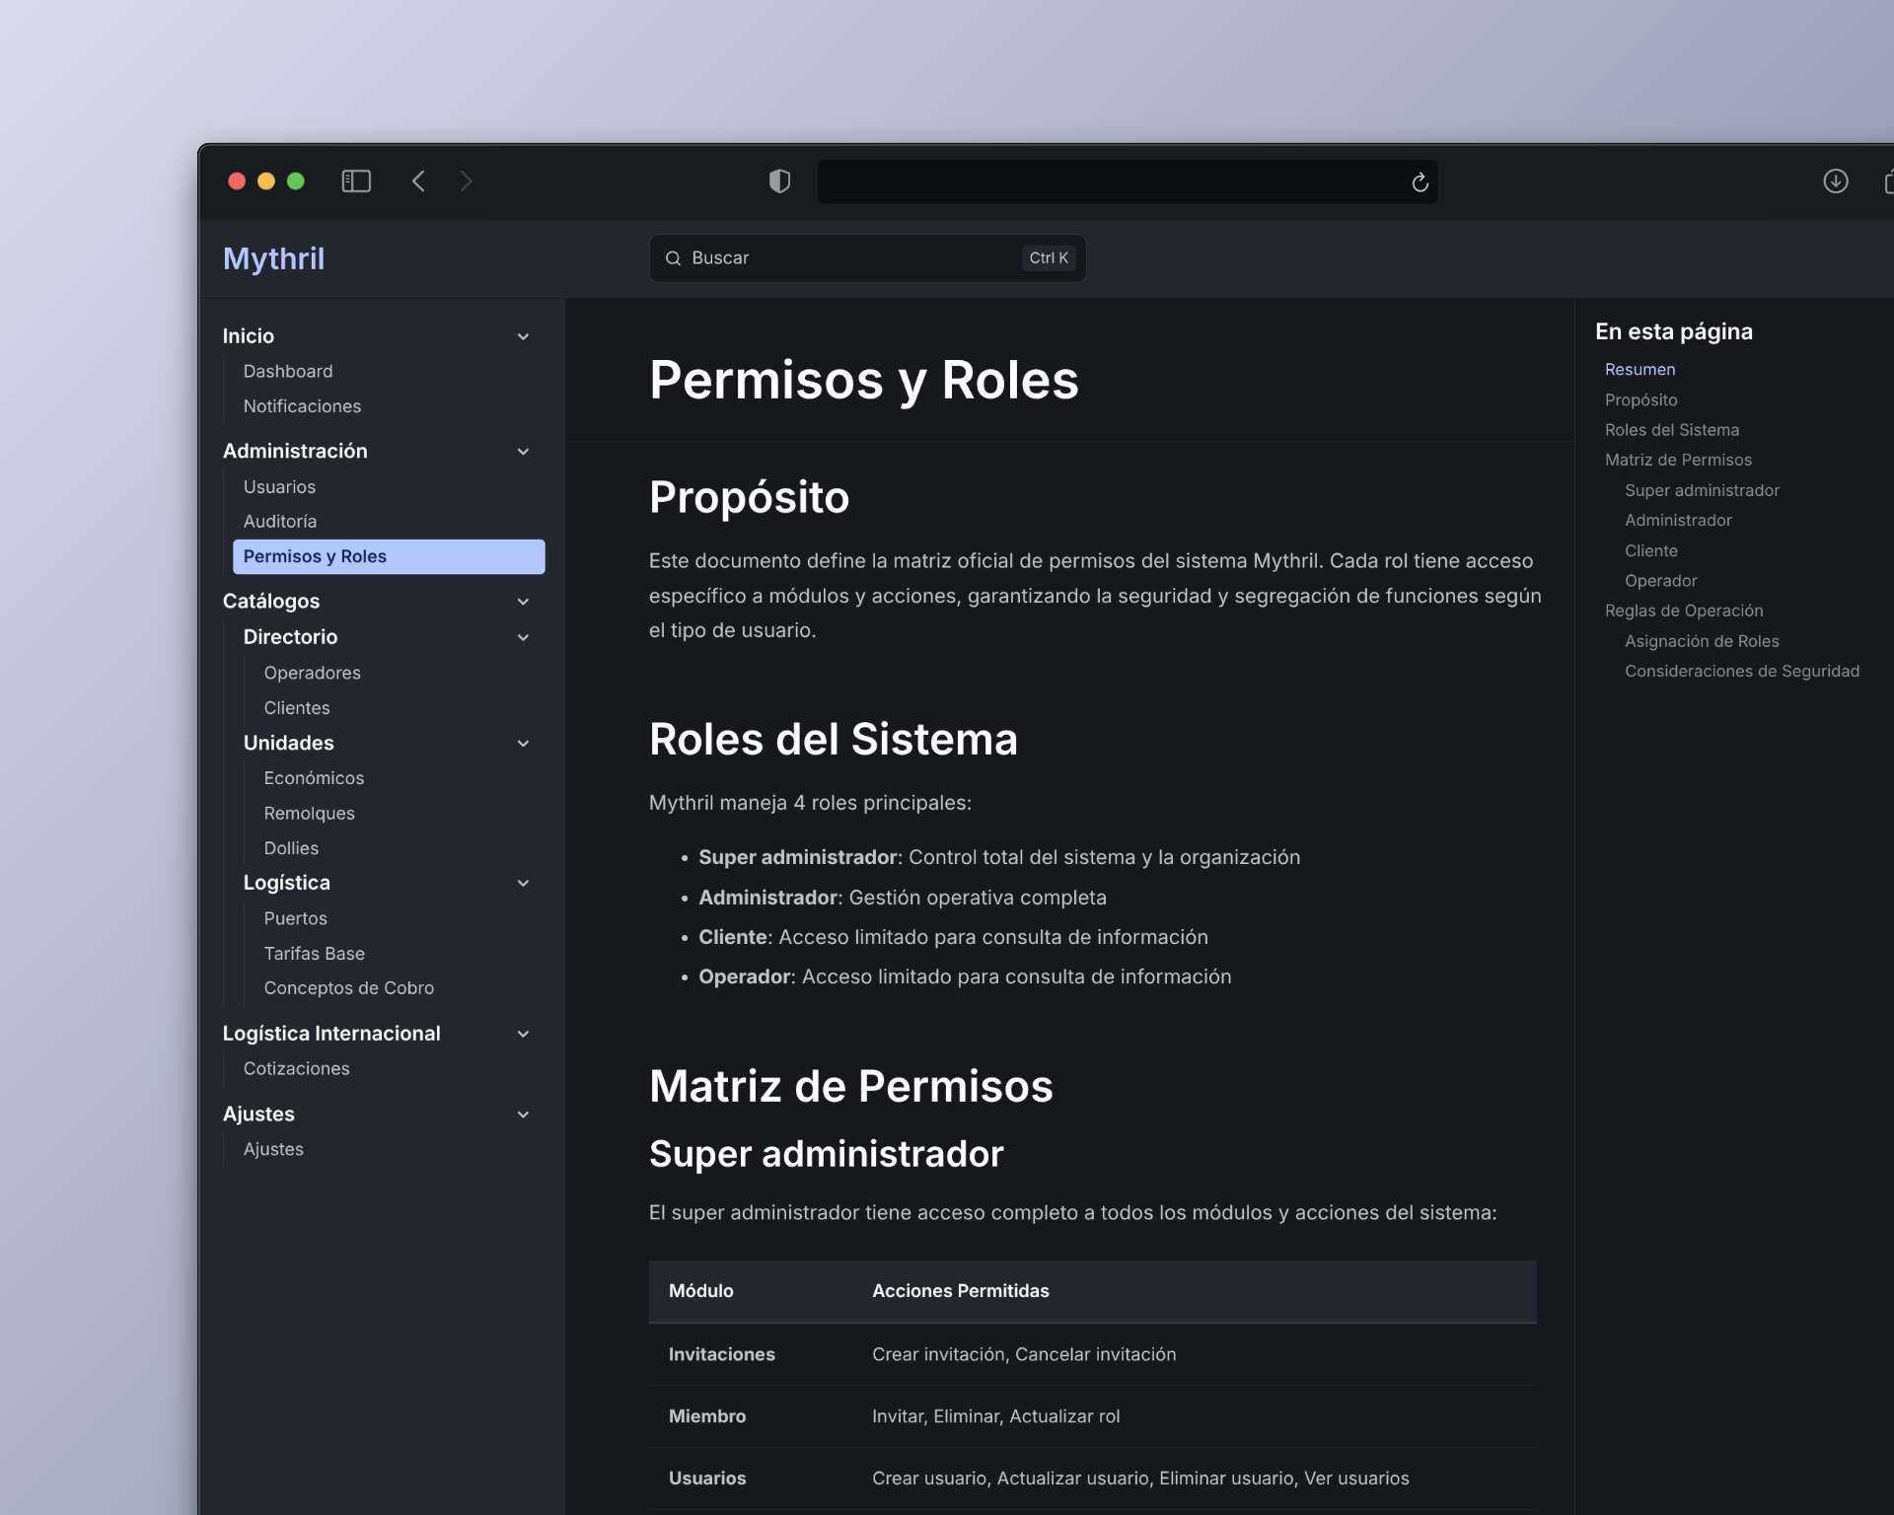Collapse the Directorio subsection chevron
Screen dimensions: 1894x1515
[x=524, y=638]
